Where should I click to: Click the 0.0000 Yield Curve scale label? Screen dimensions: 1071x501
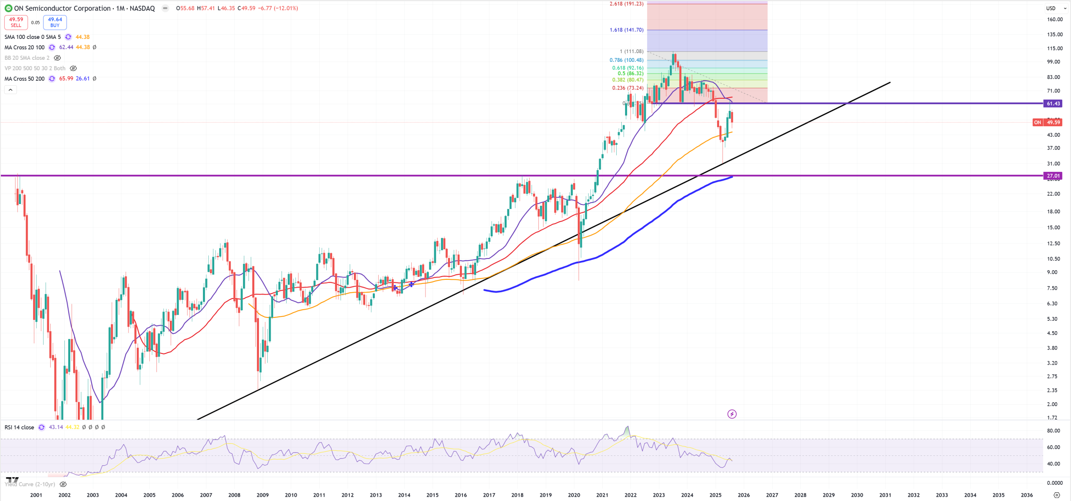point(1055,483)
